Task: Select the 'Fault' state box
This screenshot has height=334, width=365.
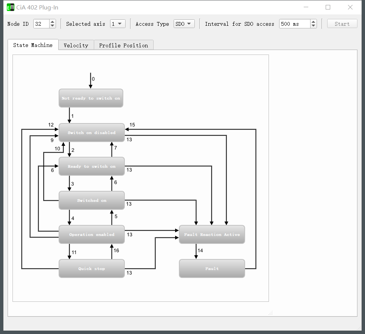Action: click(x=212, y=268)
